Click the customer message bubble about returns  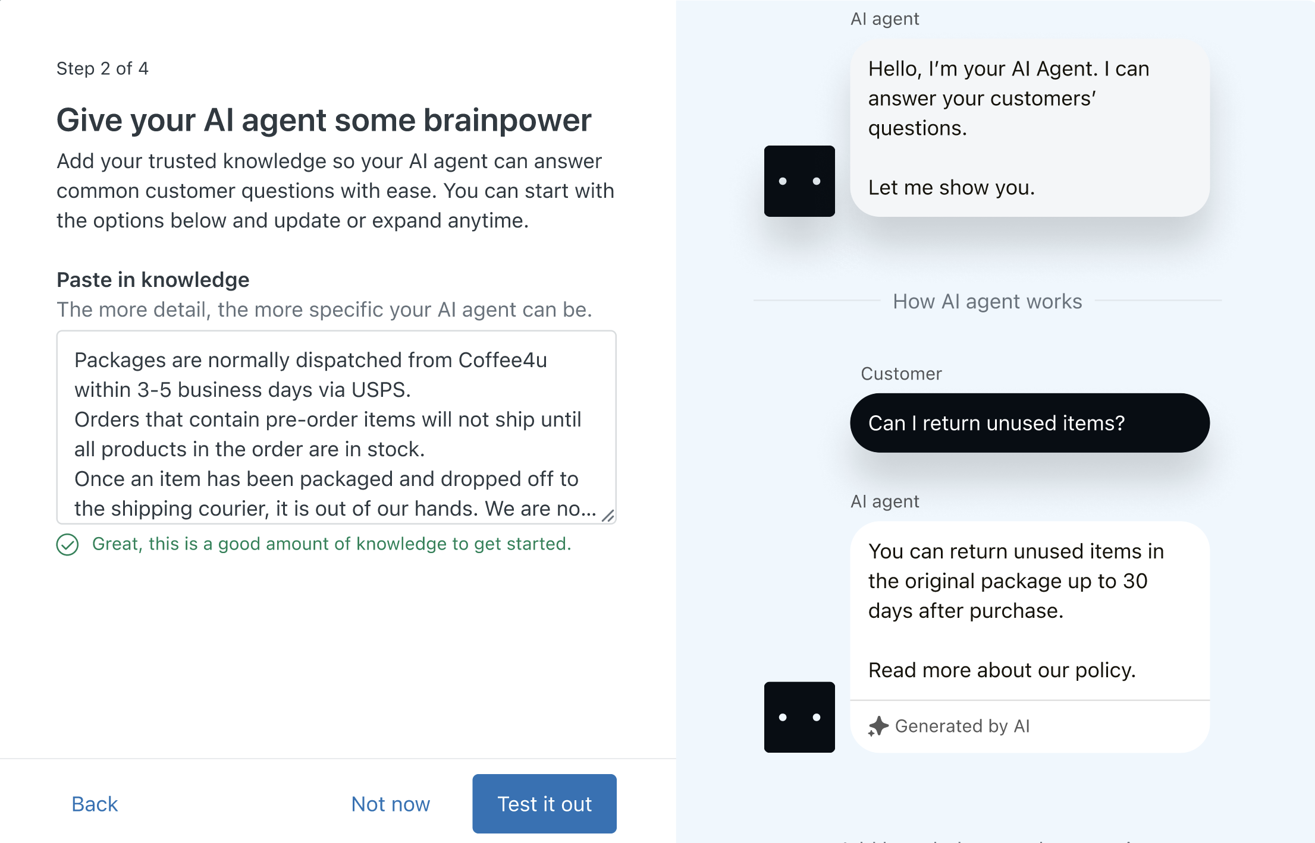[x=1029, y=423]
